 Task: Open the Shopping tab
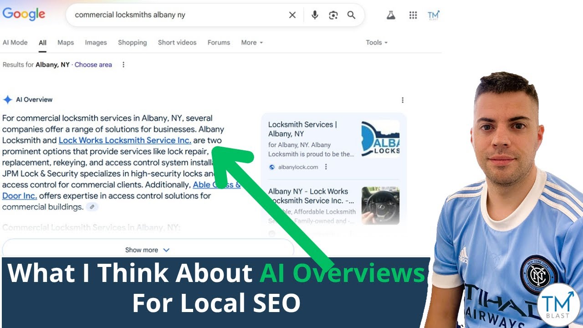(x=132, y=42)
